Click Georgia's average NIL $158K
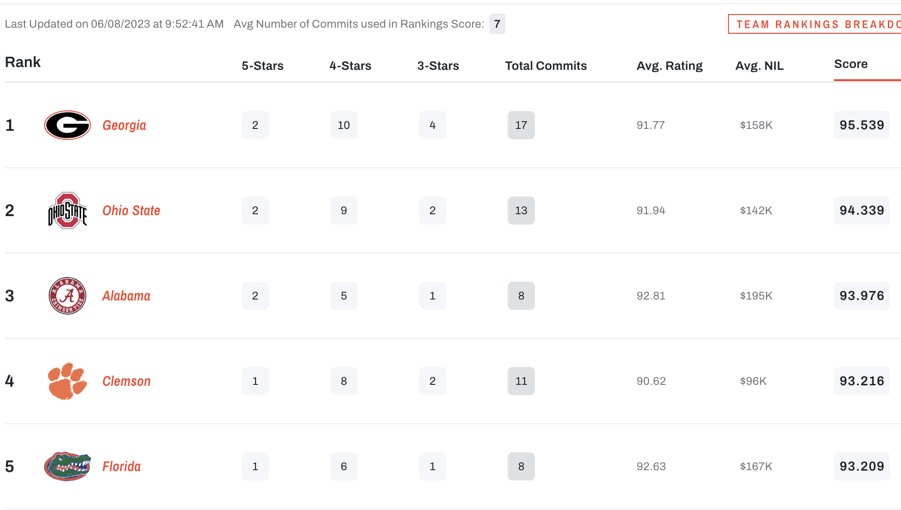This screenshot has height=510, width=901. 756,125
